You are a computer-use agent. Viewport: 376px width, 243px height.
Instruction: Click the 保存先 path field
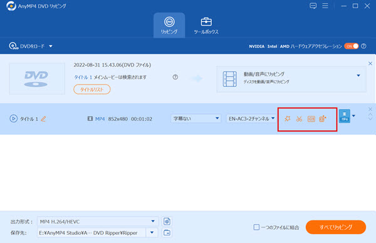click(91, 233)
